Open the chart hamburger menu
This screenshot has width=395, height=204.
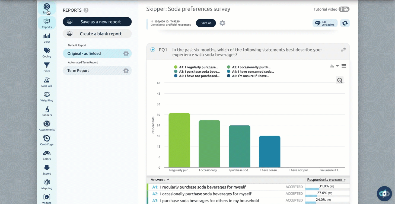[x=344, y=66]
